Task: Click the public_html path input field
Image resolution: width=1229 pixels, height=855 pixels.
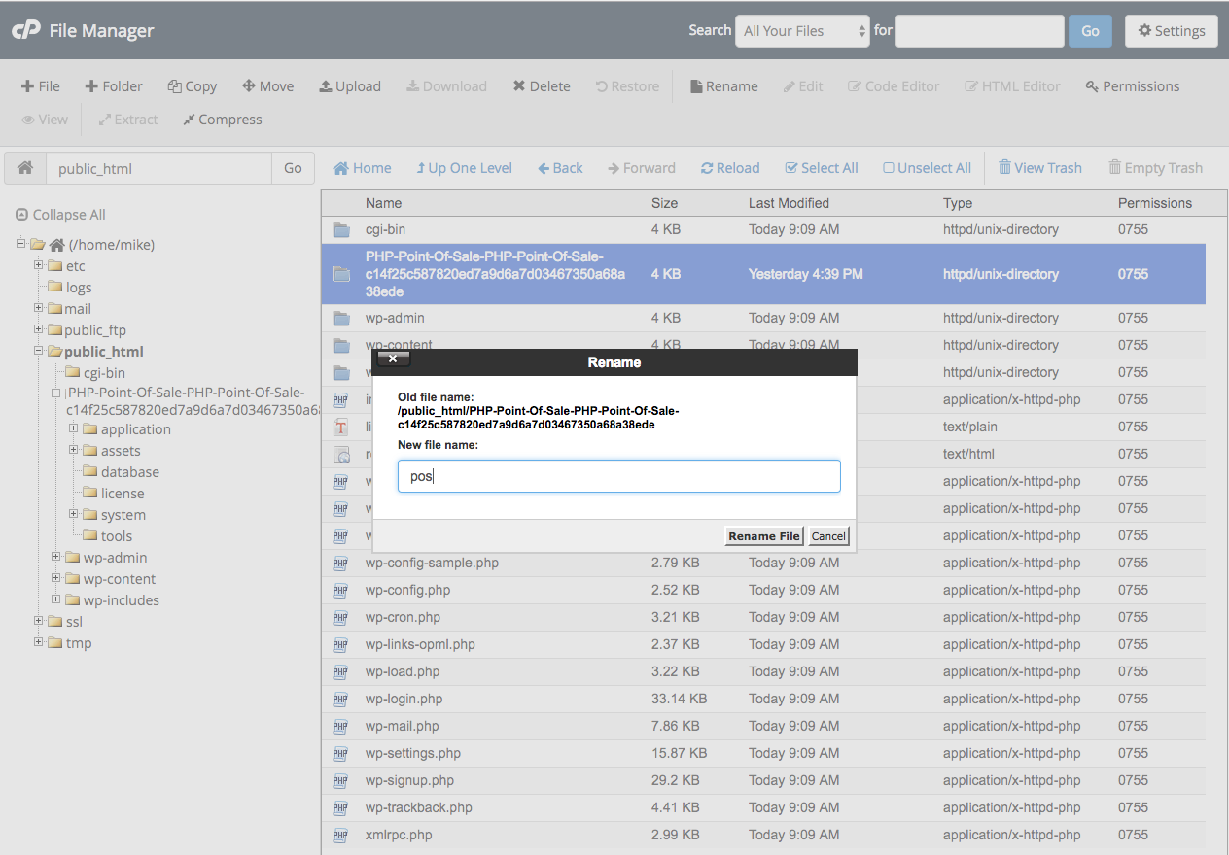Action: tap(158, 168)
